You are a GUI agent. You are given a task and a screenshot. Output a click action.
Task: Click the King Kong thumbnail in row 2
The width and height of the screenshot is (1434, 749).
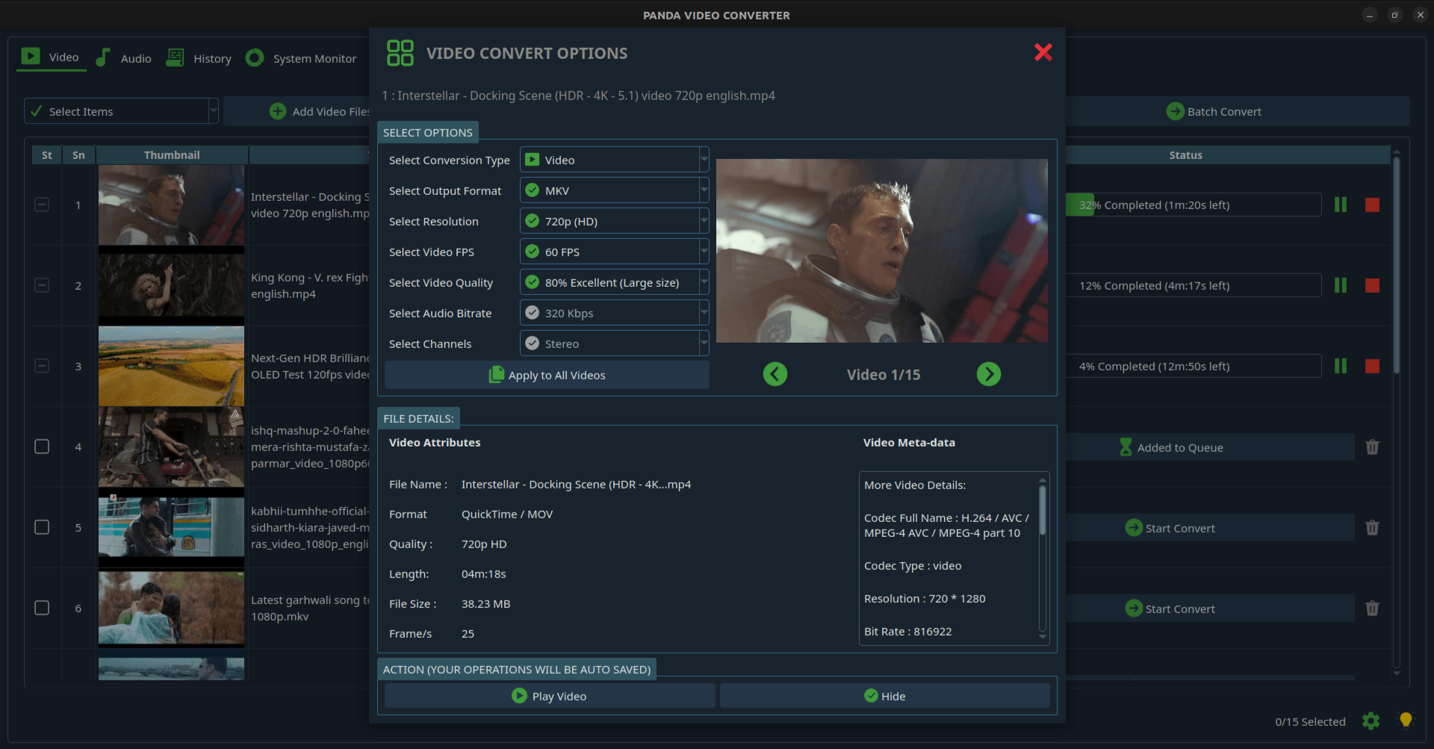click(171, 285)
